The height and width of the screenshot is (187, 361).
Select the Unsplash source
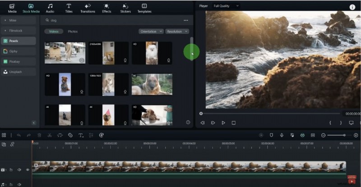tap(19, 72)
